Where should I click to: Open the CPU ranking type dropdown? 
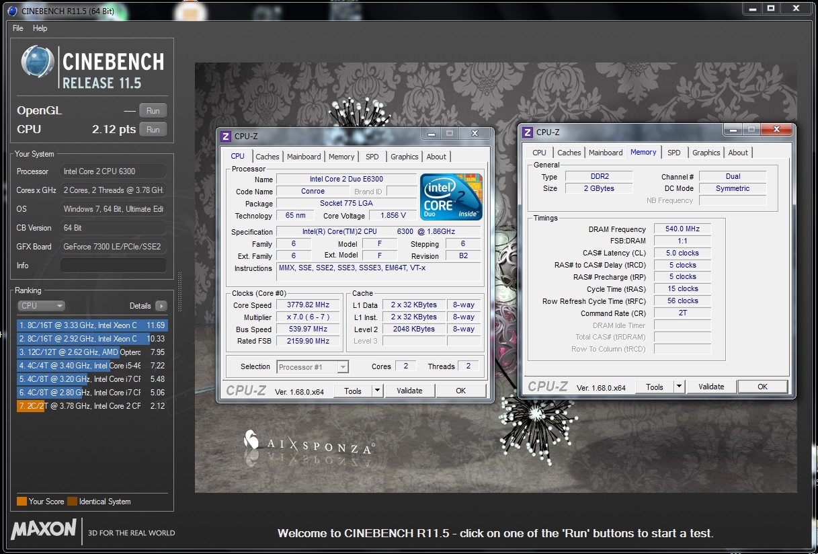point(41,305)
